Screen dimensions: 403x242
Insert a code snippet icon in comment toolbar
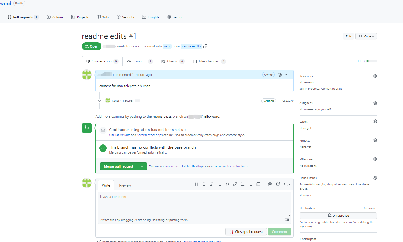[x=227, y=184]
